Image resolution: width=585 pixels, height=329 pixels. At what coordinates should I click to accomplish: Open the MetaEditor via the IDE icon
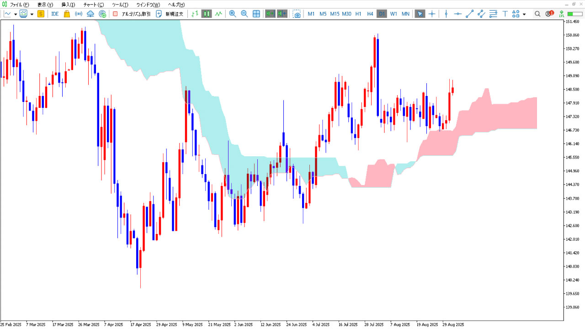pos(55,14)
